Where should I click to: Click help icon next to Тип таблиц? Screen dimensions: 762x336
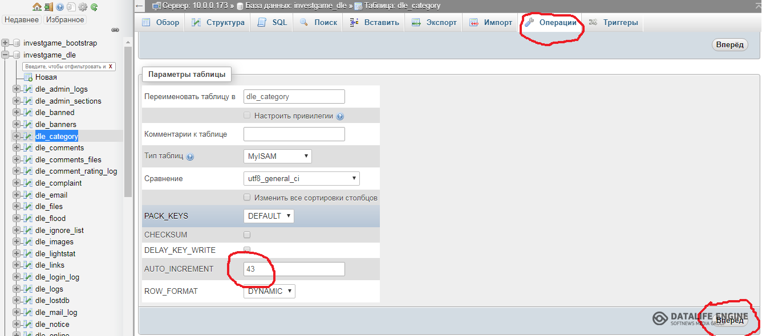click(190, 157)
